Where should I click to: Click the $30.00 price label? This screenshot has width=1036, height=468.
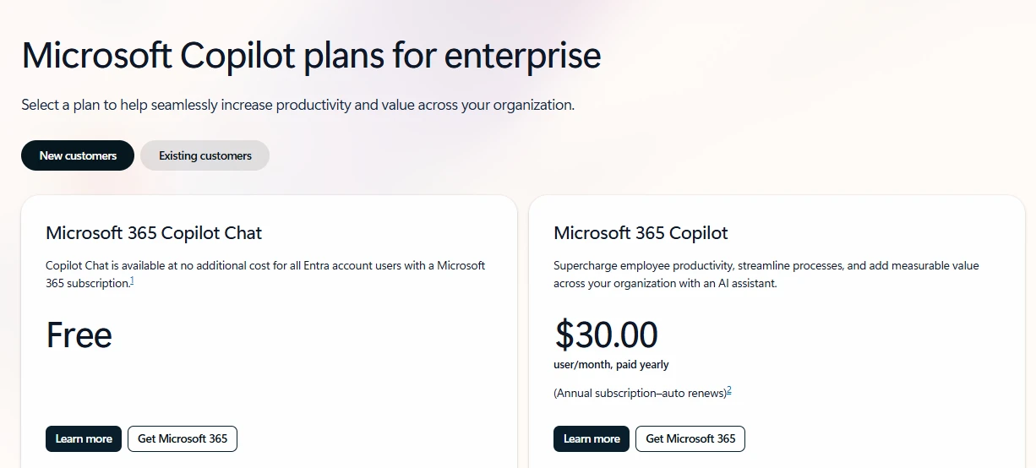tap(606, 335)
